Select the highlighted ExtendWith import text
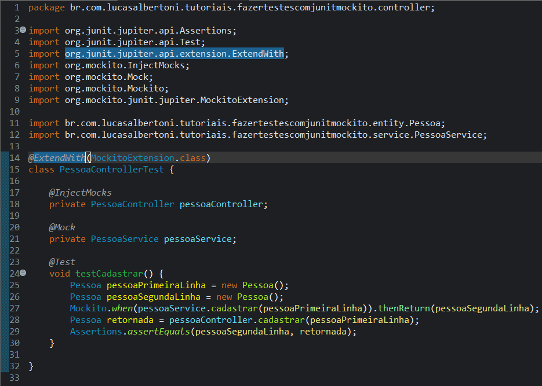 (x=175, y=53)
